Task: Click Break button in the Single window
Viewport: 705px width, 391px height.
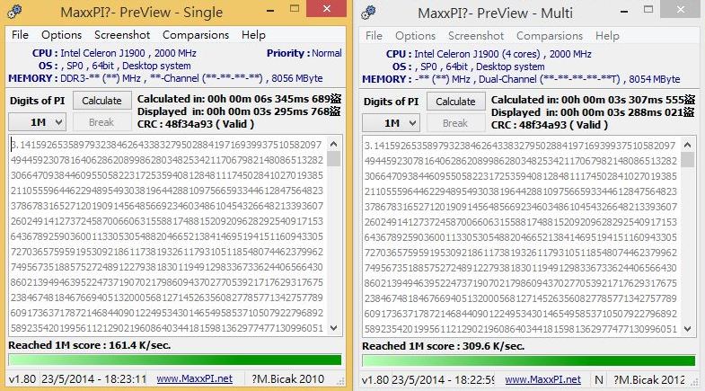Action: point(101,122)
